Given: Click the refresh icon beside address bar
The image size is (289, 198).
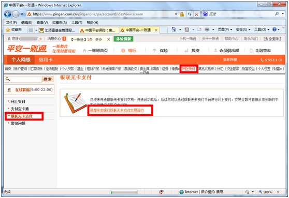Looking at the screenshot, I should [190, 14].
